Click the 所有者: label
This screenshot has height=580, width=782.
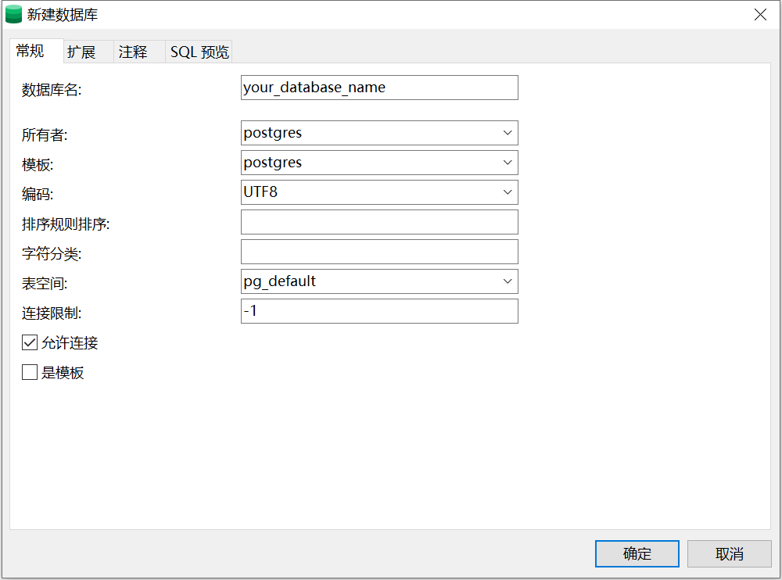[x=45, y=134]
